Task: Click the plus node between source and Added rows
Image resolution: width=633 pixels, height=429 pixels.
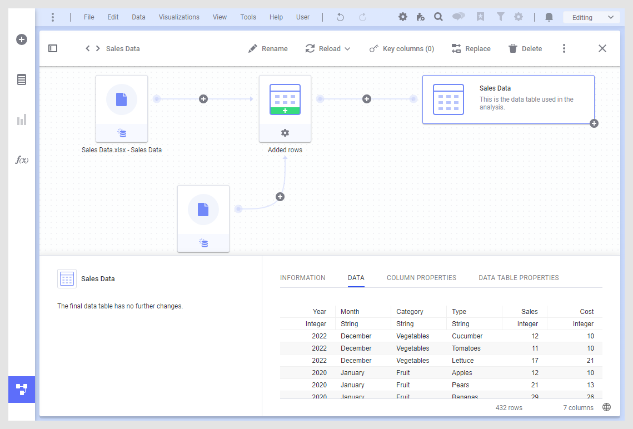Action: (203, 99)
